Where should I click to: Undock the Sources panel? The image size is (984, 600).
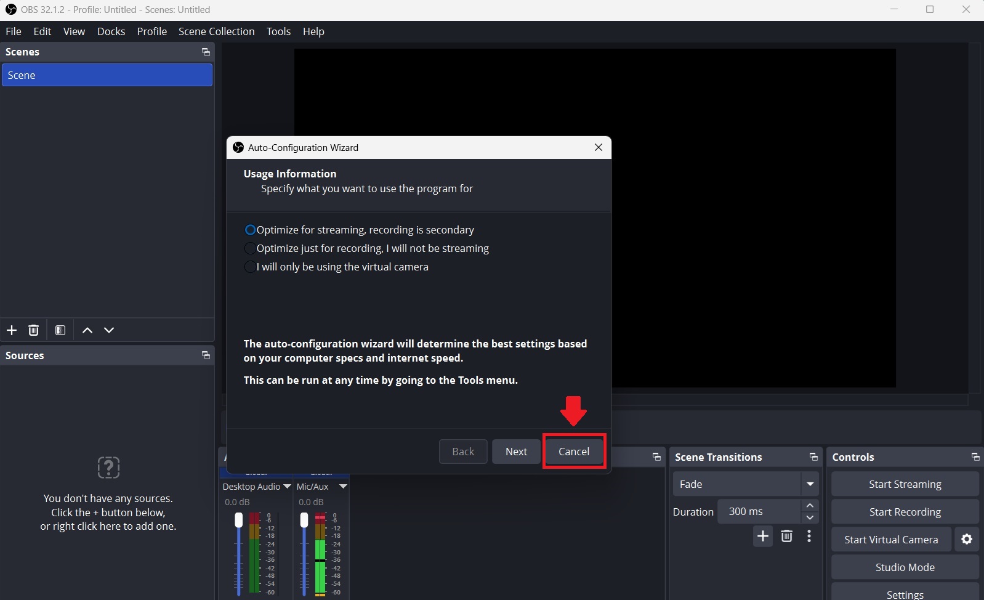[206, 355]
